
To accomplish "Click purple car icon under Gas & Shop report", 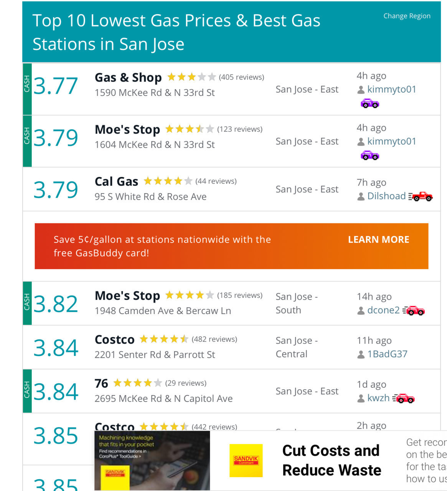I will (370, 103).
